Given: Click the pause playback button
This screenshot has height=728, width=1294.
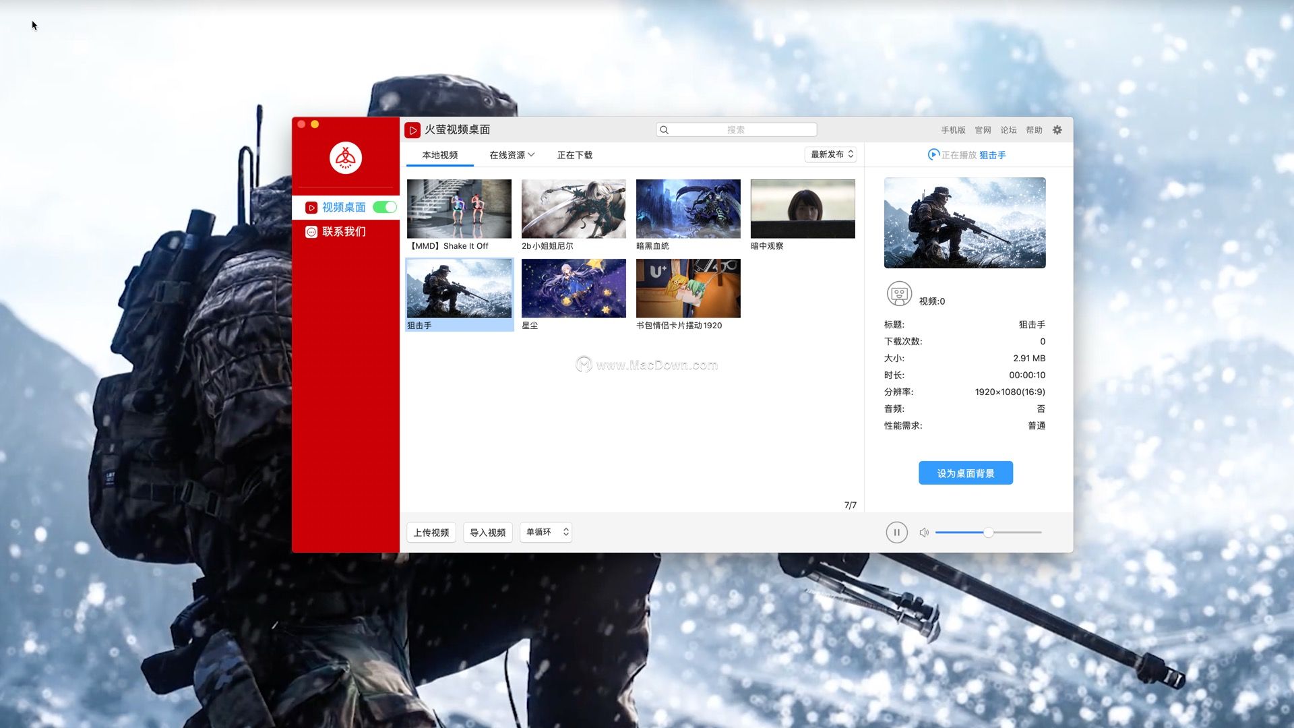Looking at the screenshot, I should pos(896,533).
